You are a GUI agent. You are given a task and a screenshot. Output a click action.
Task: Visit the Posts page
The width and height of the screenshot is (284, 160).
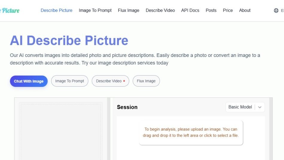tap(211, 10)
